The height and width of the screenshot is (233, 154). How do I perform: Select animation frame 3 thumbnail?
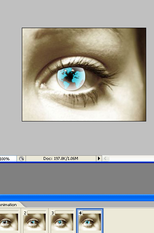[x=62, y=222]
